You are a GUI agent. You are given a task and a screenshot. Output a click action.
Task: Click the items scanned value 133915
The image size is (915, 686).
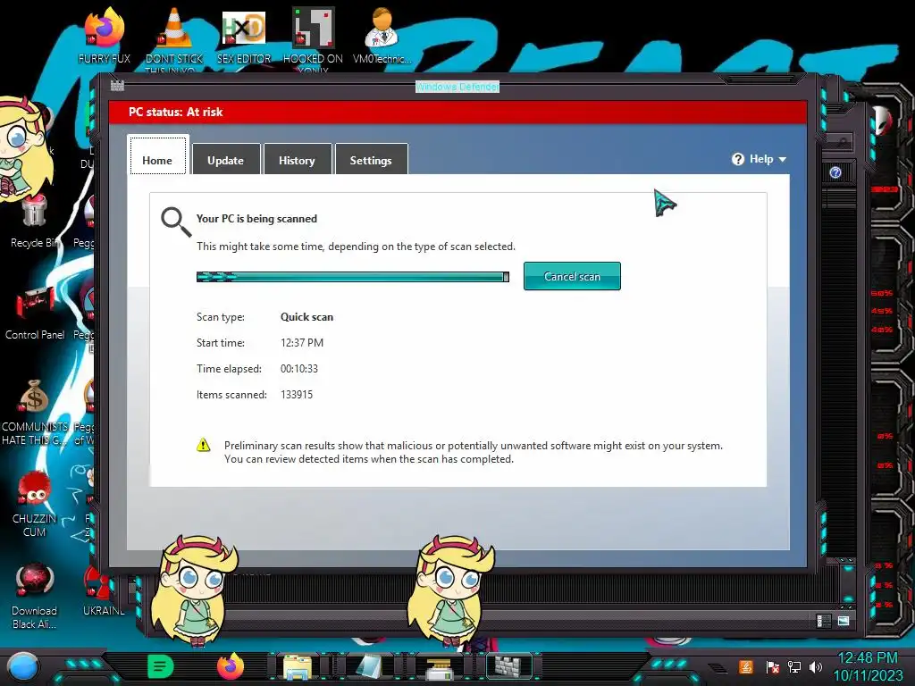pyautogui.click(x=297, y=395)
